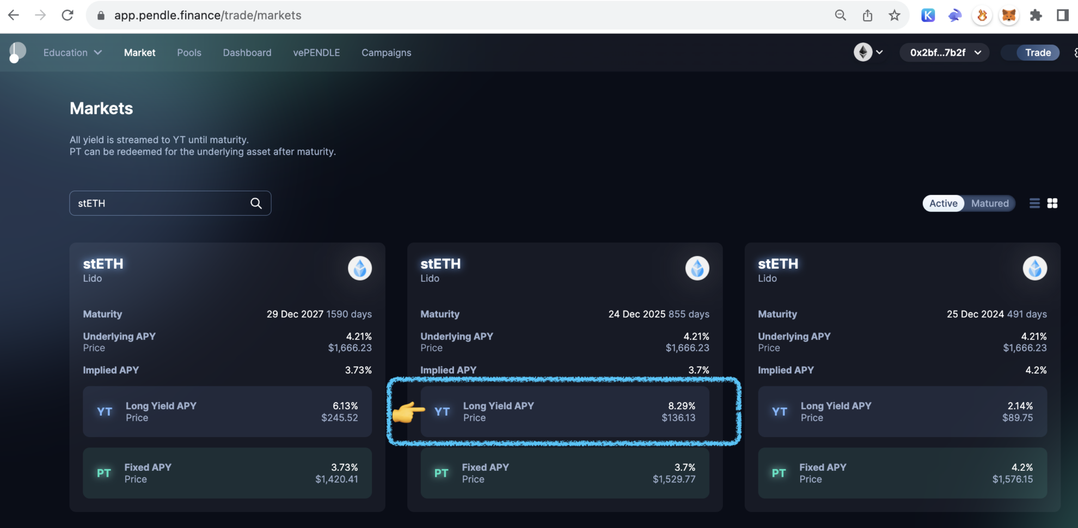
Task: Expand the network selector chevron
Action: coord(879,52)
